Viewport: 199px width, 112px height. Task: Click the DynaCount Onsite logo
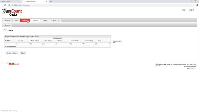(12, 12)
